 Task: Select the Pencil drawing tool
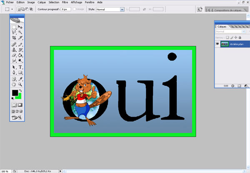[20, 44]
